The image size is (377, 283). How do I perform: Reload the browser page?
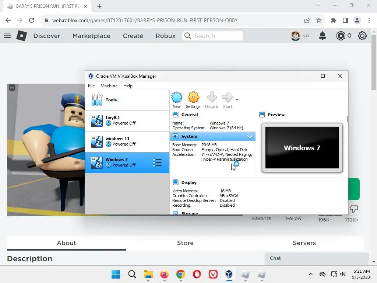pos(32,21)
